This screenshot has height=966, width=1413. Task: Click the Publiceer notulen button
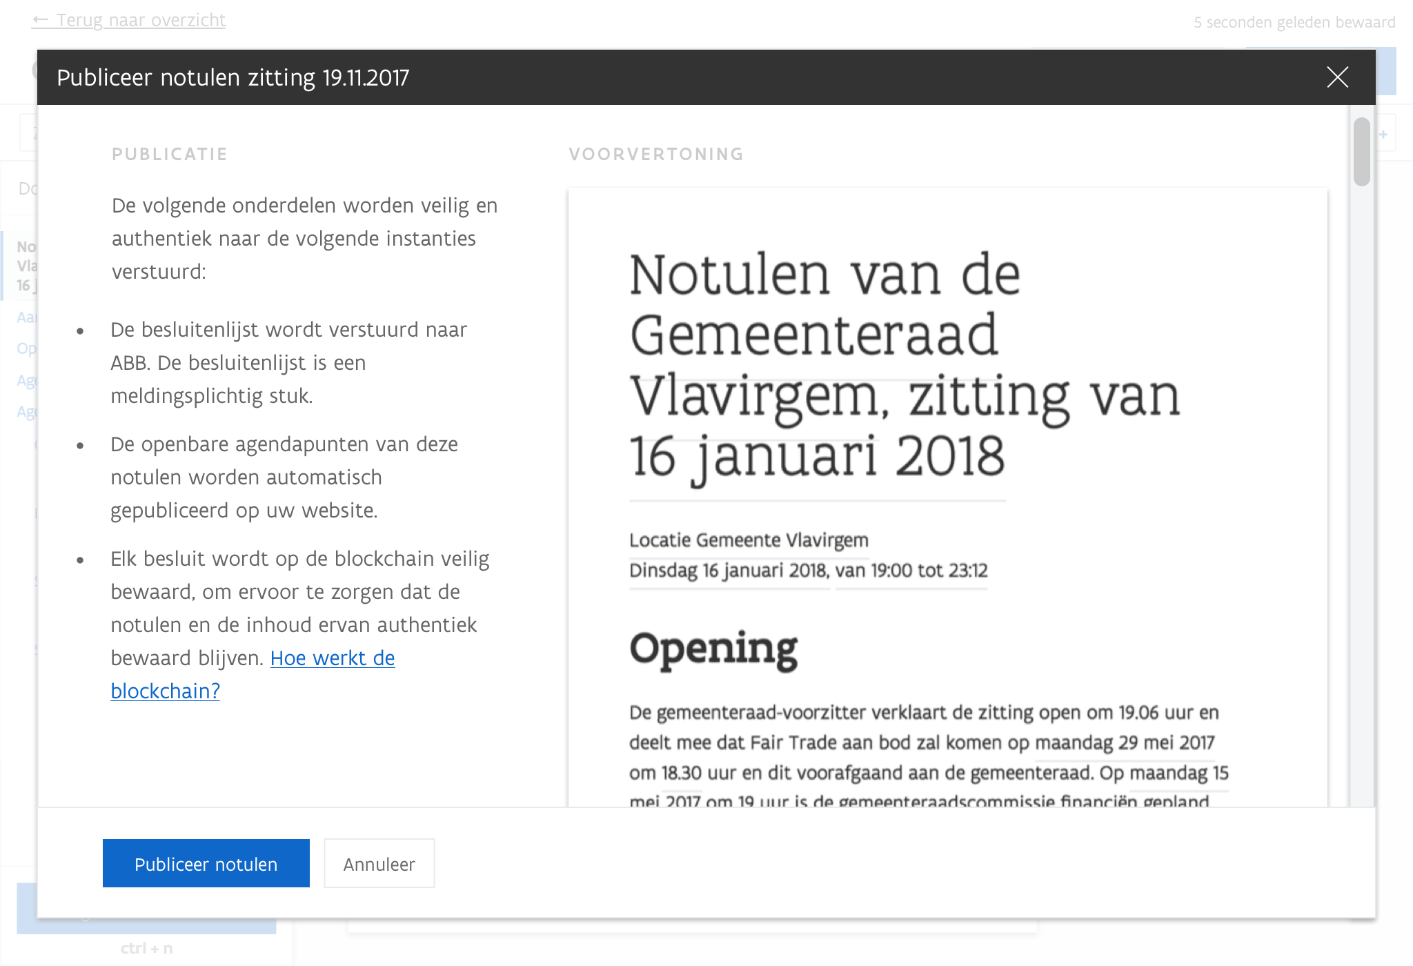(206, 863)
